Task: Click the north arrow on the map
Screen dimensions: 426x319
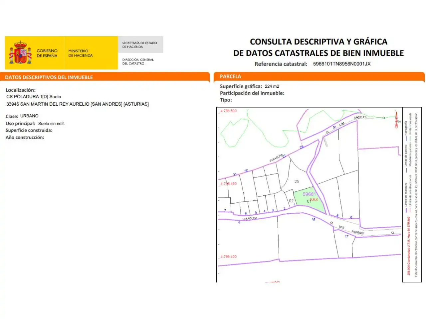Action: point(396,121)
